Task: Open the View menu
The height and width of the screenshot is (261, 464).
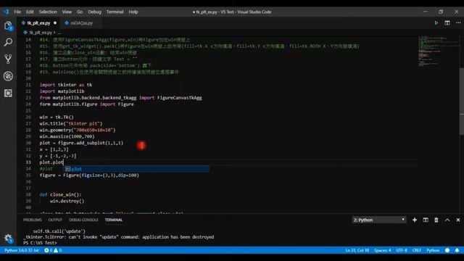Action: pos(67,12)
